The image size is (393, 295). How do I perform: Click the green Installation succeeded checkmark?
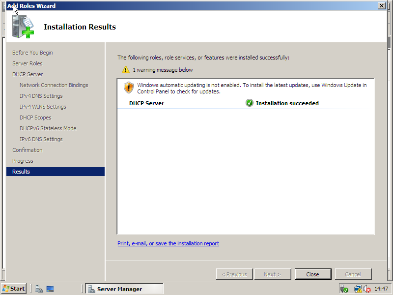250,103
